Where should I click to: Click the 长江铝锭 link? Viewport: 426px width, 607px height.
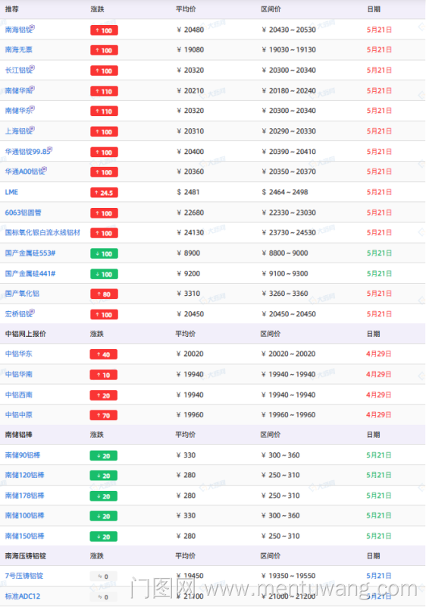tap(18, 71)
